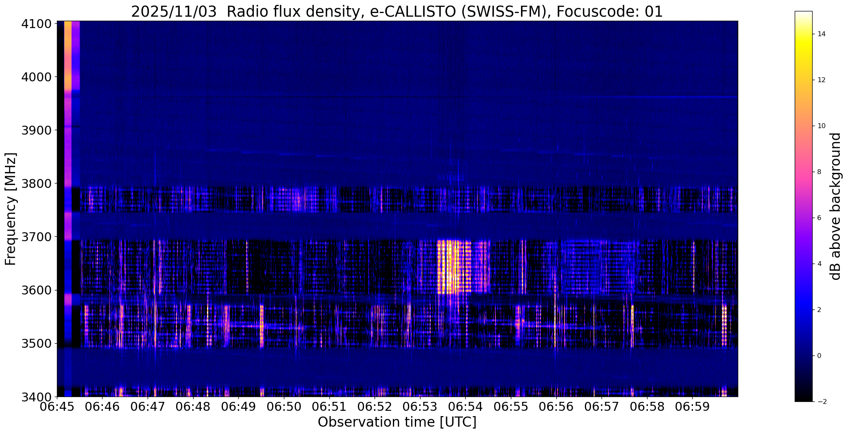Click the 3800 frequency tick label
848x434 pixels.
(36, 183)
